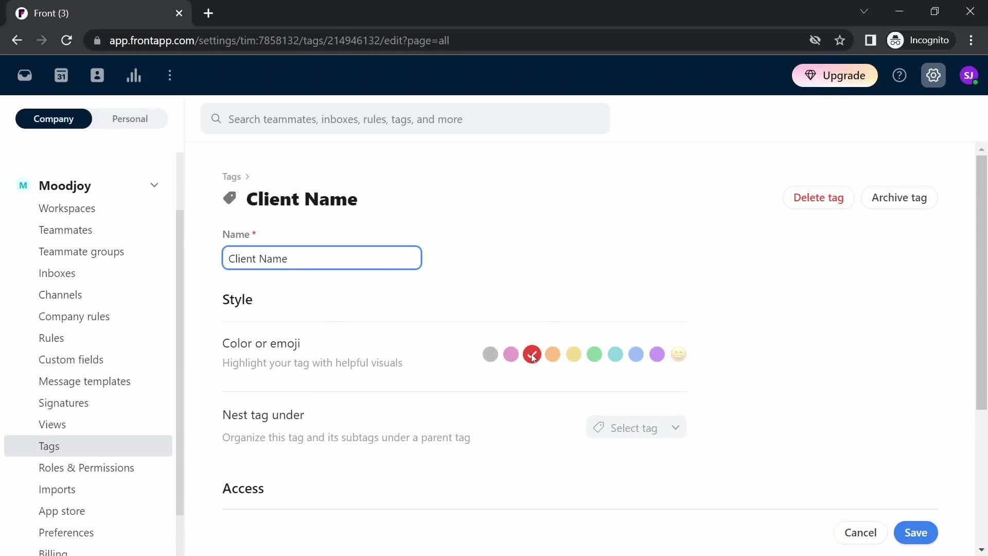The width and height of the screenshot is (988, 556).
Task: Click the search magnifier icon
Action: [x=216, y=119]
